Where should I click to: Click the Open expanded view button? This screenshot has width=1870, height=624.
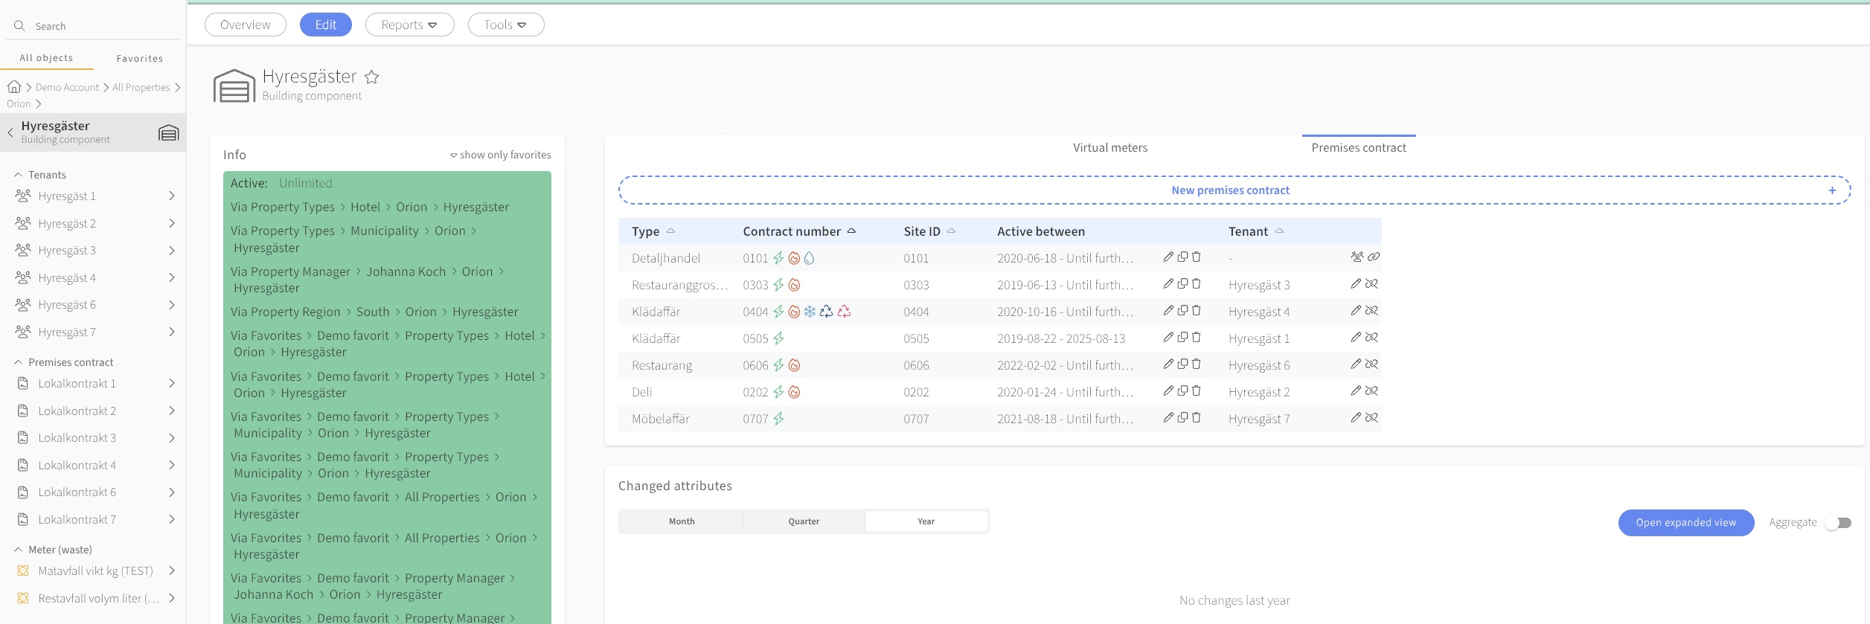[1685, 523]
